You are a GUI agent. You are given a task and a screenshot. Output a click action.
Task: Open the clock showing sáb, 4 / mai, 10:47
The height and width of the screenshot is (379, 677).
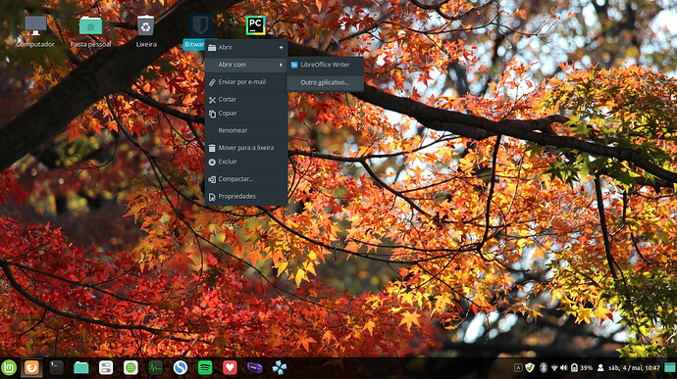[634, 368]
